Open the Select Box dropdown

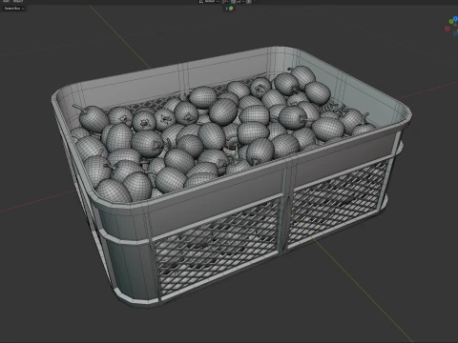coord(13,9)
